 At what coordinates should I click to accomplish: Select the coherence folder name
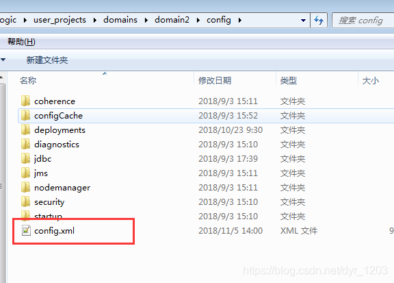click(x=55, y=101)
